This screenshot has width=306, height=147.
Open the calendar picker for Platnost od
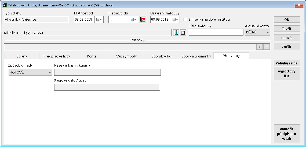(x=99, y=20)
